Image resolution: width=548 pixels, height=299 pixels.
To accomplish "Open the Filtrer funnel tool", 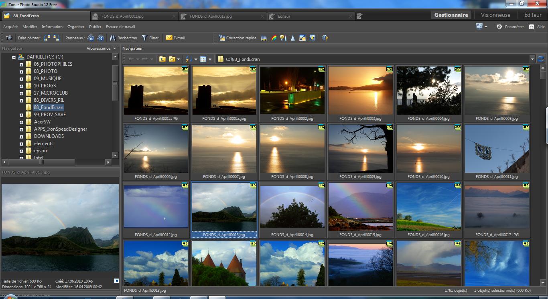I will 145,38.
